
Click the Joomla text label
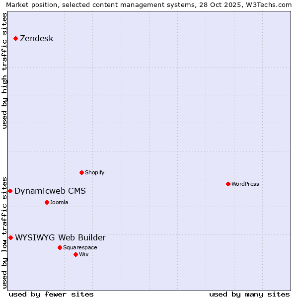59,203
